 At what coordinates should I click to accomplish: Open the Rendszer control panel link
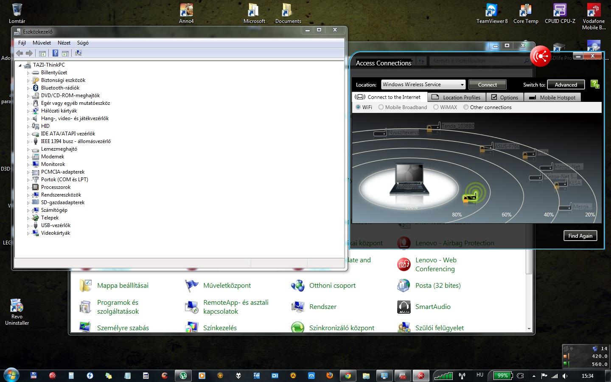coord(322,306)
